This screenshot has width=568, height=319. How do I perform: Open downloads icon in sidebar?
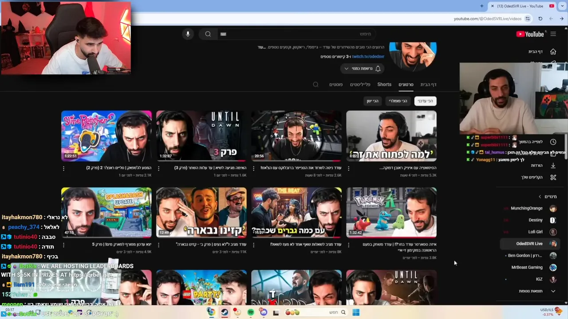pyautogui.click(x=553, y=165)
